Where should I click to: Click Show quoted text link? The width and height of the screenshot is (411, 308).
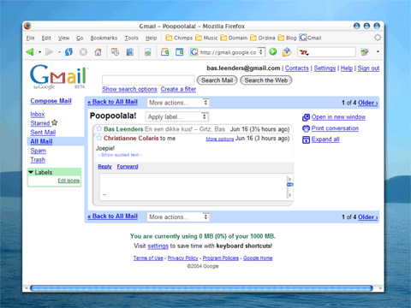click(120, 155)
